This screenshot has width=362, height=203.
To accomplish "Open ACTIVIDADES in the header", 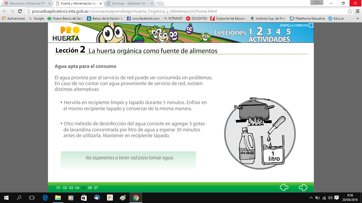I will [x=269, y=39].
